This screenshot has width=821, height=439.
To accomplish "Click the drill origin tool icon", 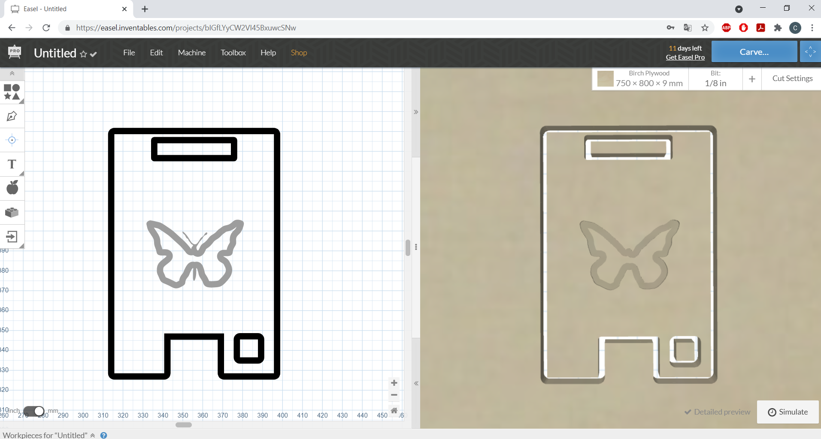I will click(12, 140).
